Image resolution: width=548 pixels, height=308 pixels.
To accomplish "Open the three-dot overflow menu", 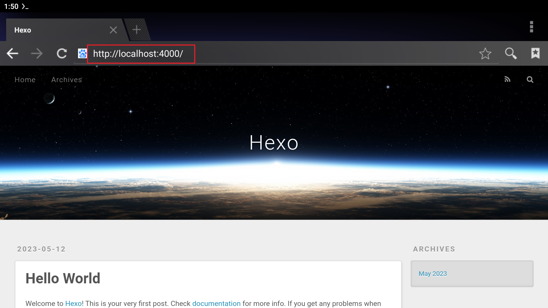I will point(532,27).
